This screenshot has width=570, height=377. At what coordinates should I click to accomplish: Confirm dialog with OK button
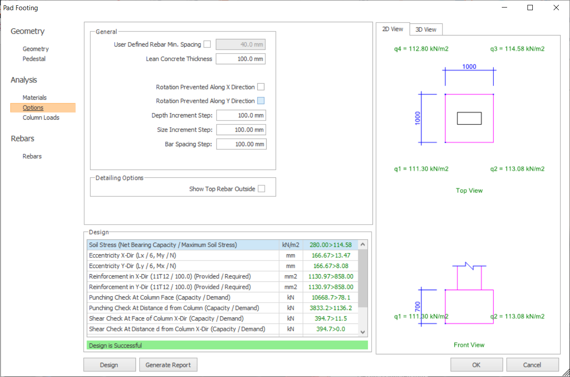(x=476, y=365)
